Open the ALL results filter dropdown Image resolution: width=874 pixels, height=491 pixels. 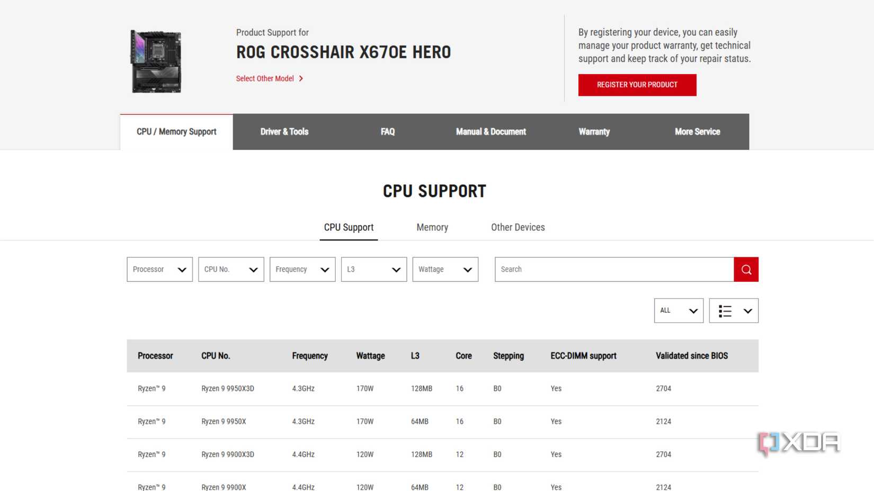[679, 311]
